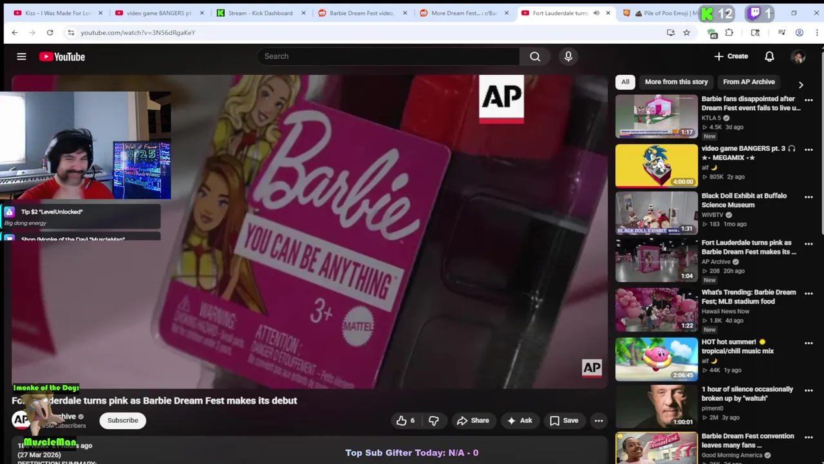Click the search magnifier button
This screenshot has width=824, height=464.
[535, 56]
